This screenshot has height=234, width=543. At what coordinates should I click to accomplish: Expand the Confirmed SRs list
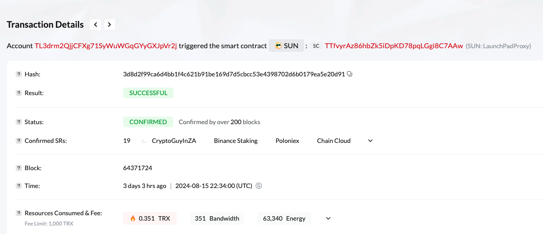[x=370, y=141]
